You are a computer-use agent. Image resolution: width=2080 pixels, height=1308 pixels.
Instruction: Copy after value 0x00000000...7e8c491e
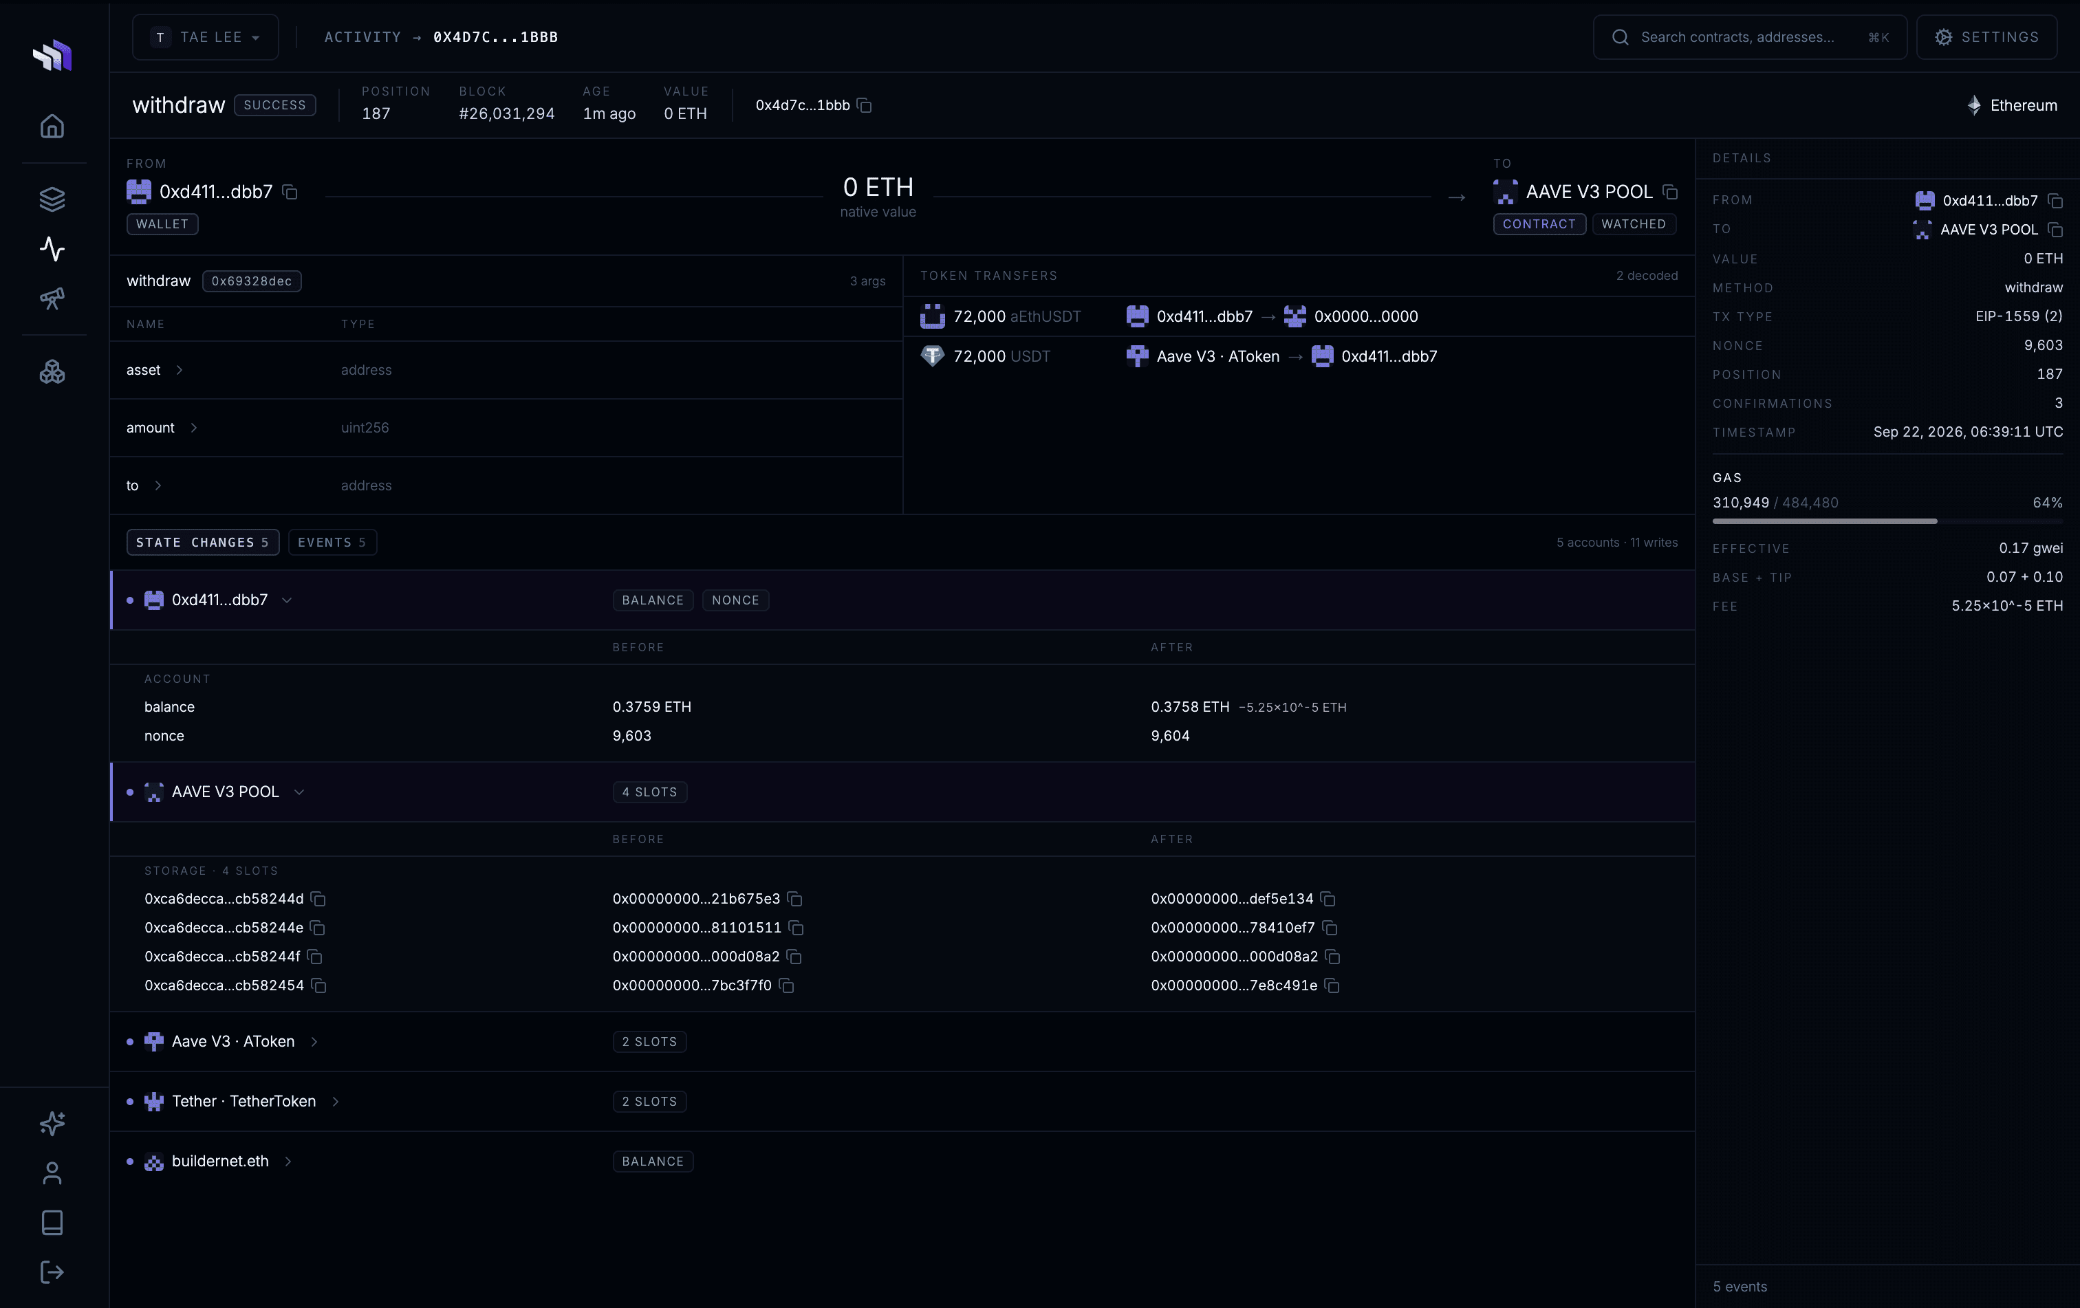(x=1332, y=986)
